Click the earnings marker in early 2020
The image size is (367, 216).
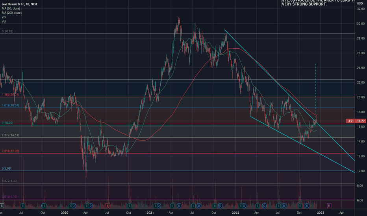coord(71,206)
